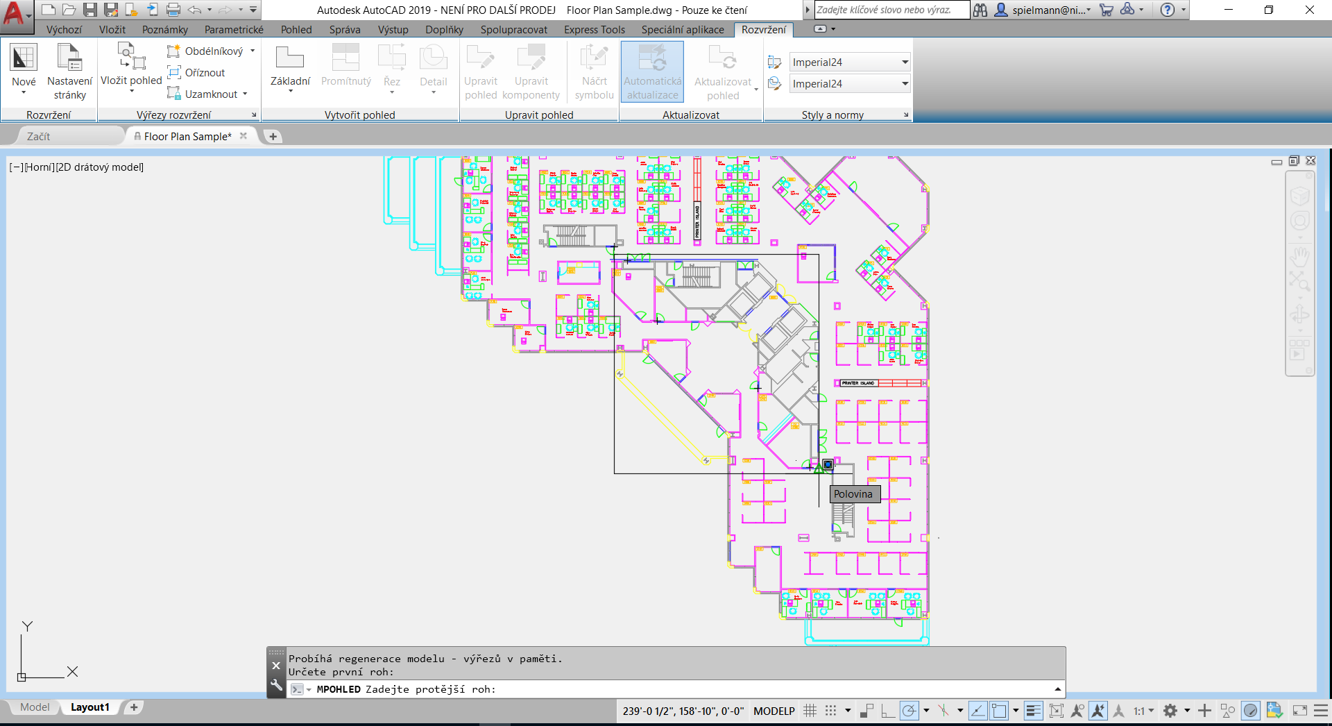Click workspace switching gear in status bar
Viewport: 1332px width, 726px height.
click(x=1170, y=711)
